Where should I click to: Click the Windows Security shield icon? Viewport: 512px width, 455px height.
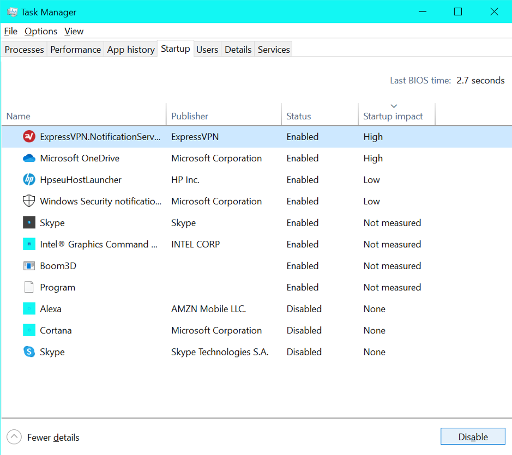tap(29, 201)
